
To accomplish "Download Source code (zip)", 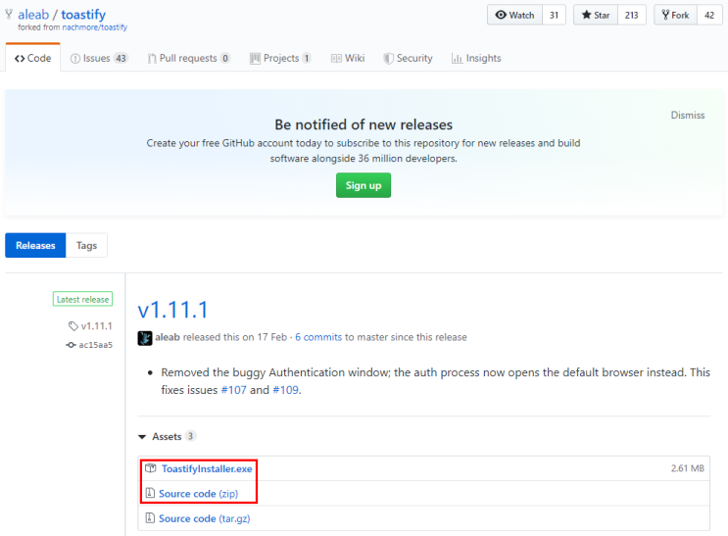I will pos(198,493).
